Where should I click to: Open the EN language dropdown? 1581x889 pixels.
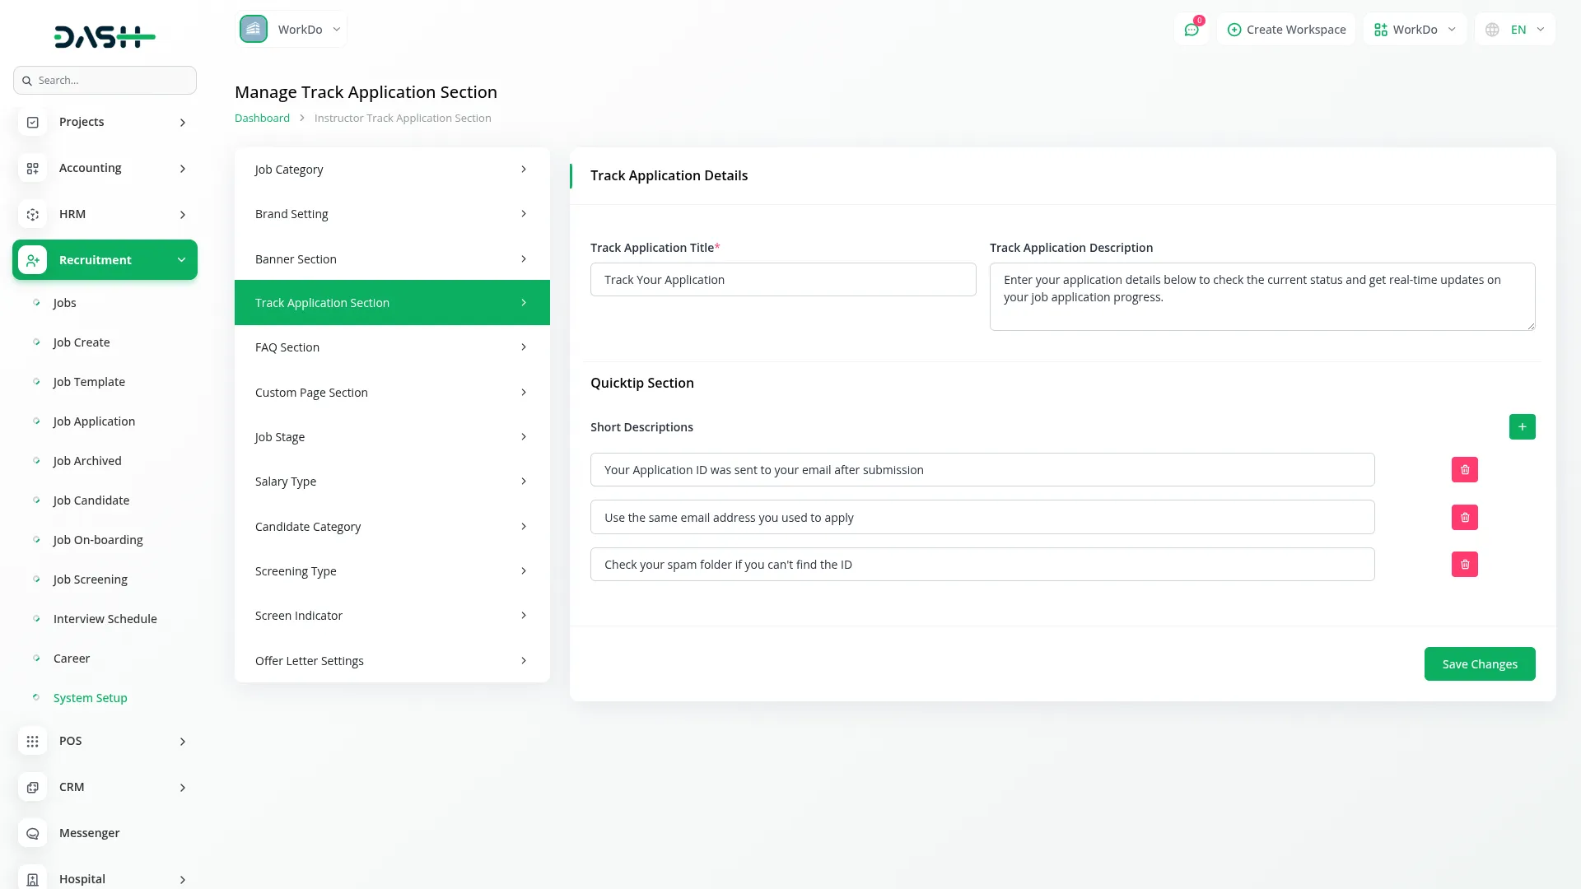pos(1515,30)
